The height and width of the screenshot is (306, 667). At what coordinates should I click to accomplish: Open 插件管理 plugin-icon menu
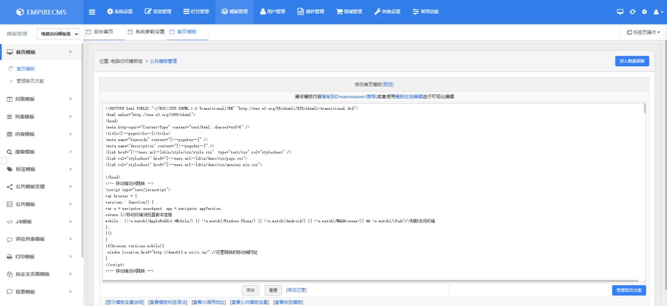click(x=310, y=12)
